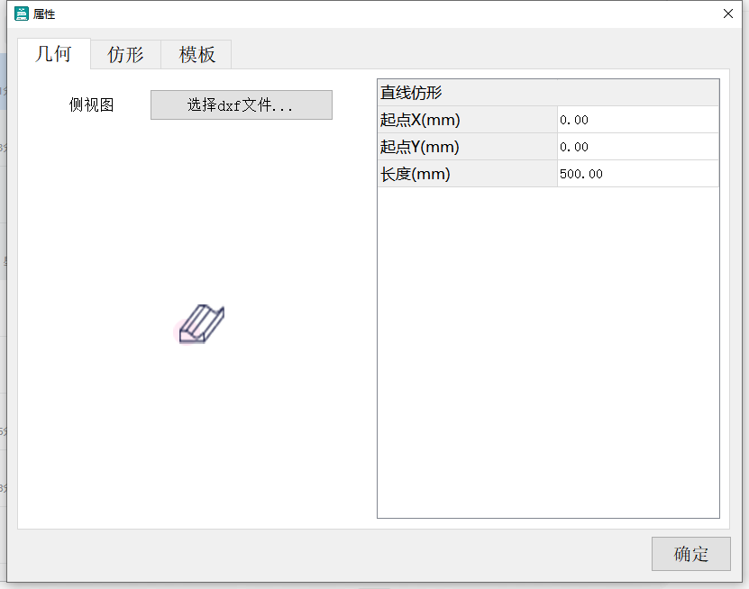The height and width of the screenshot is (589, 749).
Task: Click the 属性 dialog title bar icon
Action: coord(21,14)
